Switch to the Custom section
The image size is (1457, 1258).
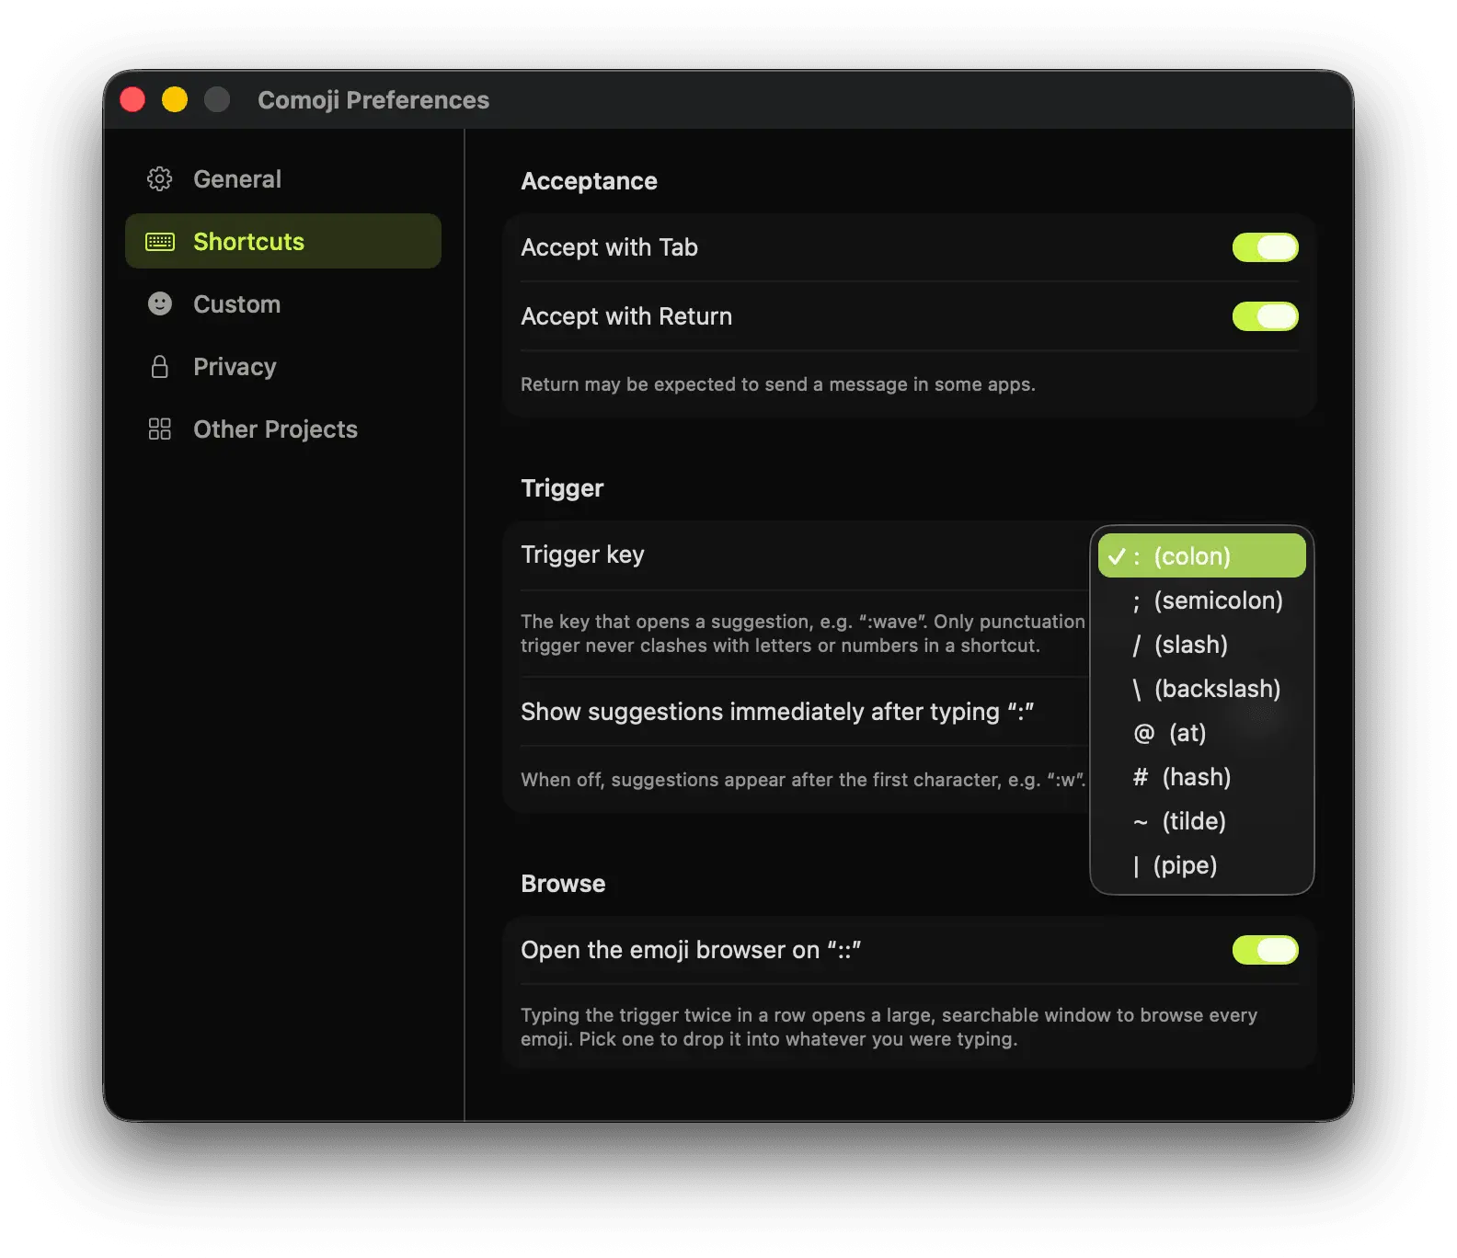pos(283,304)
